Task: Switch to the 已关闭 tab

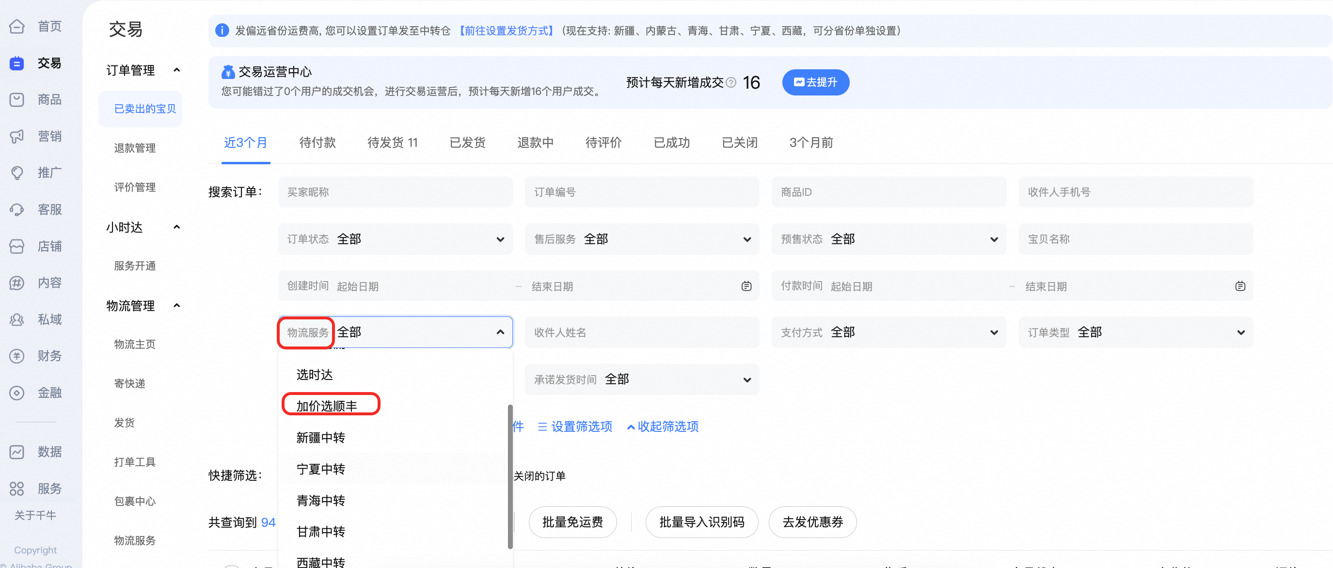Action: click(740, 143)
